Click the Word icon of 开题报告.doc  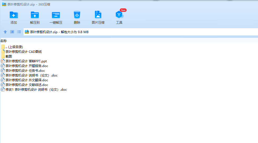coord(3,66)
